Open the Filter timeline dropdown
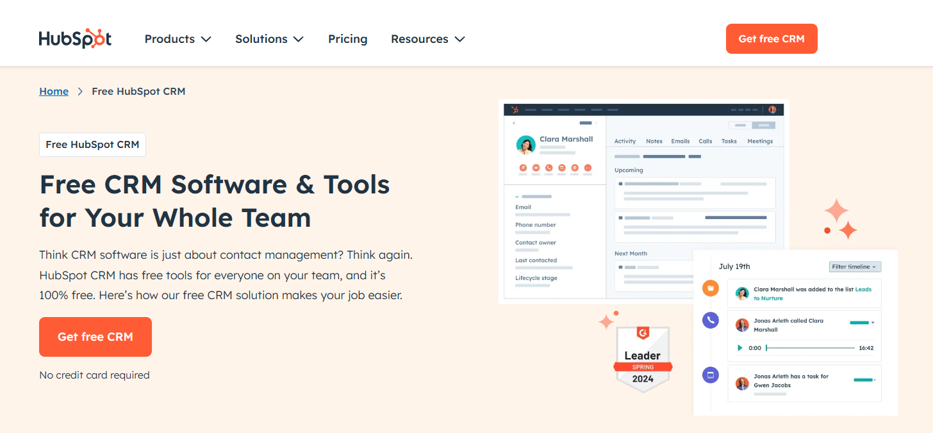Viewport: 933px width, 433px height. pos(855,266)
